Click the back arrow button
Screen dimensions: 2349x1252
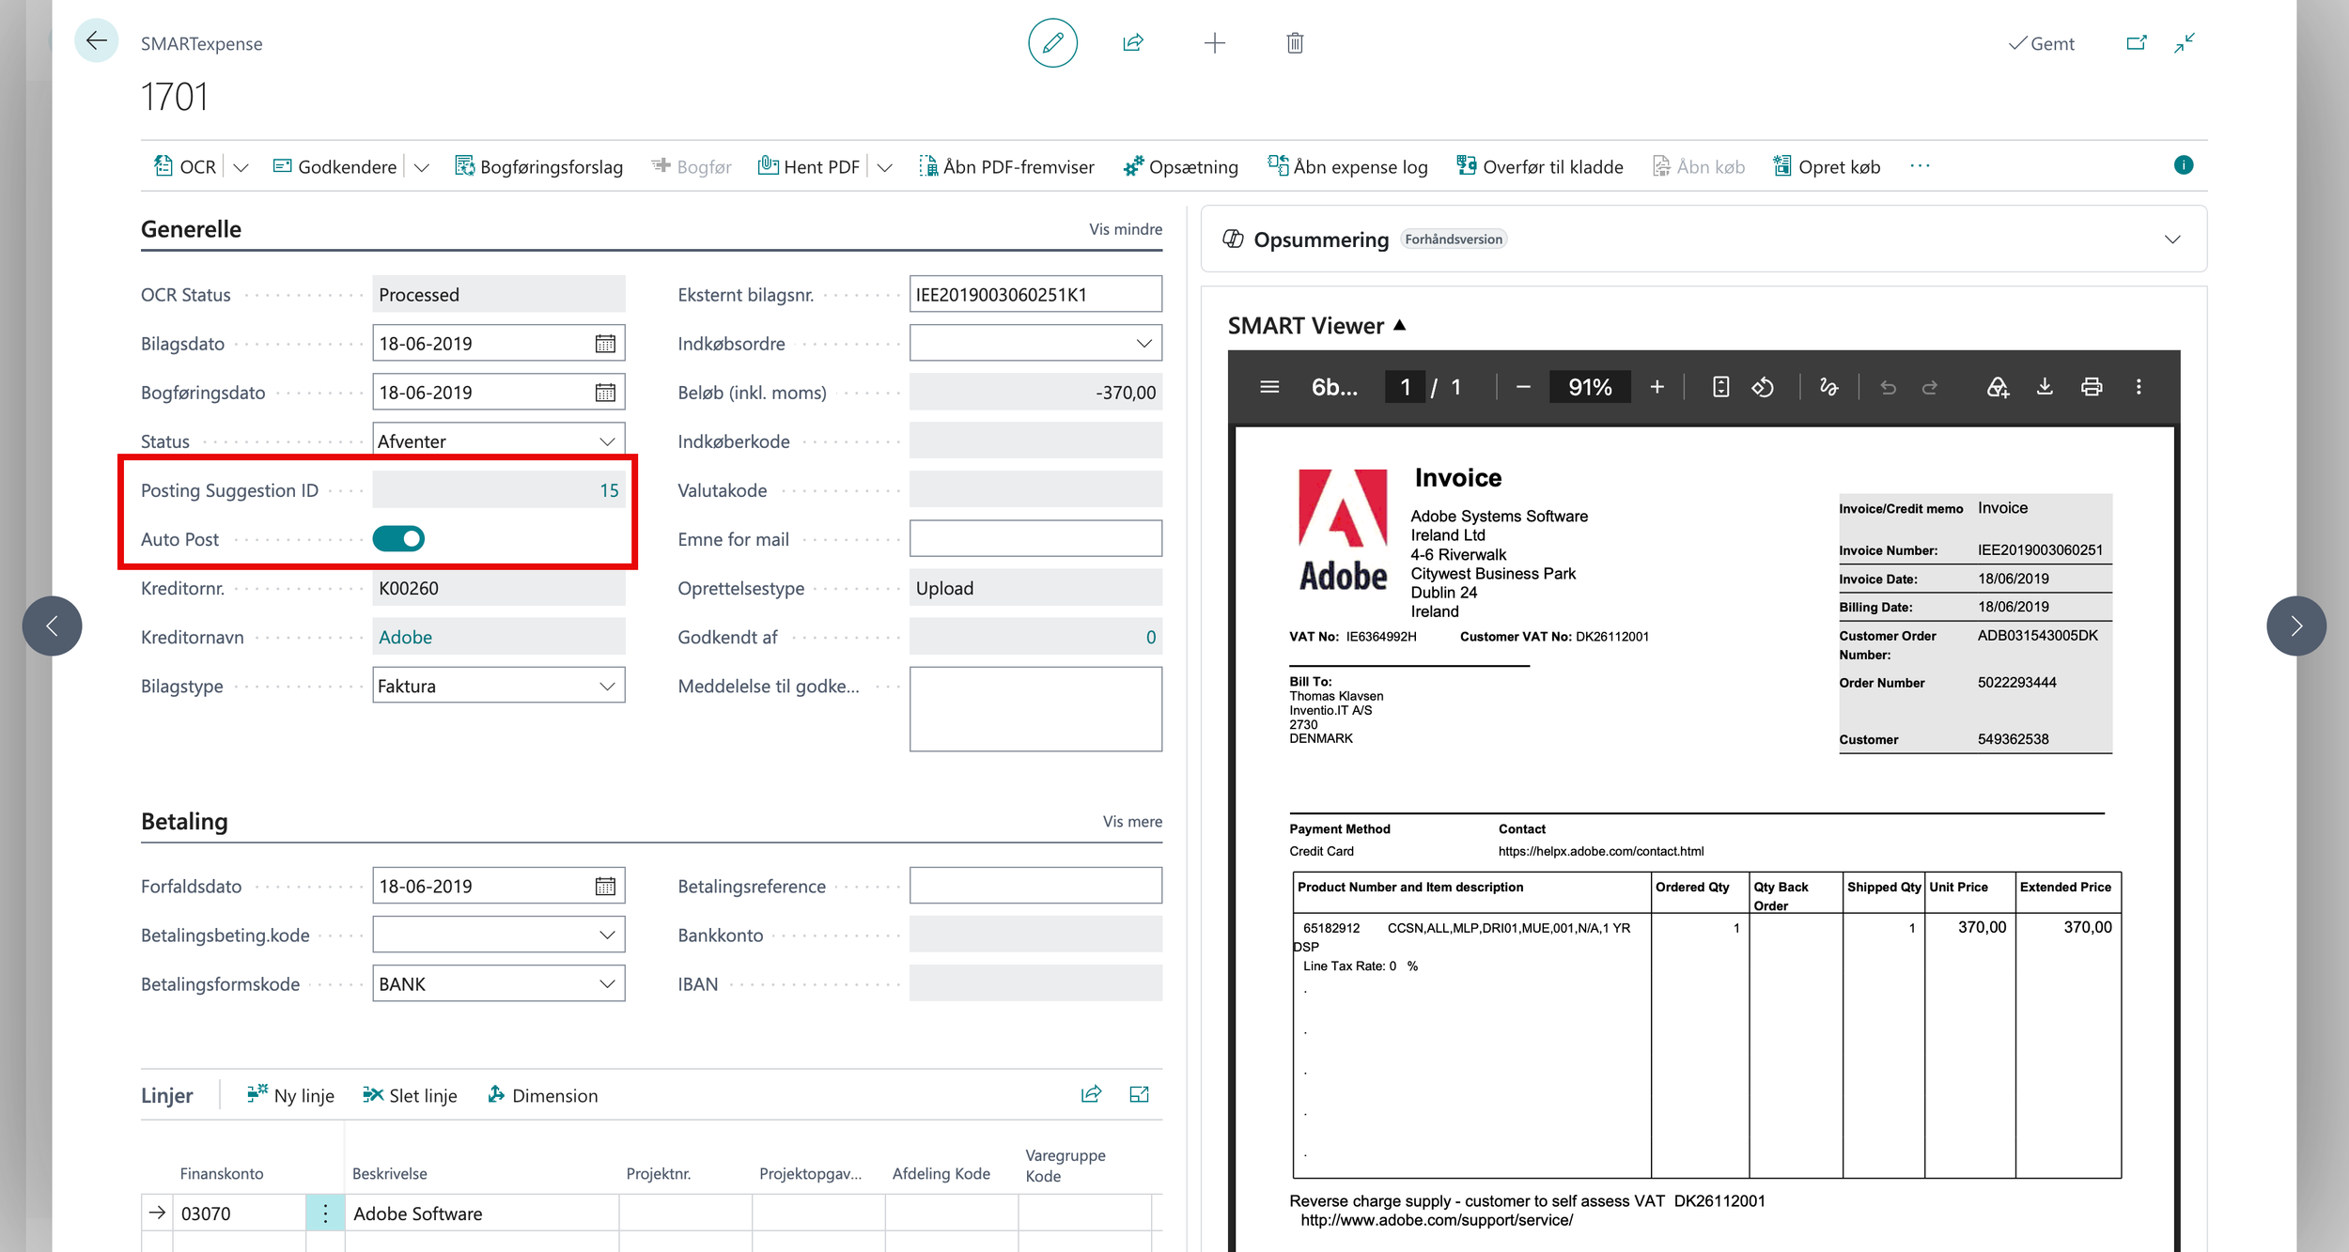click(96, 41)
